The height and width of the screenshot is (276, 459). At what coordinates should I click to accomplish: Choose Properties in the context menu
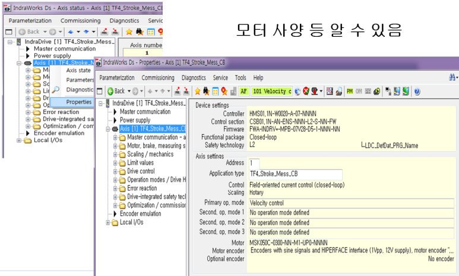click(72, 102)
